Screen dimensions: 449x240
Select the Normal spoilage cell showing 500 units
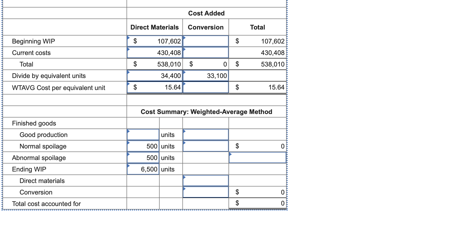click(143, 146)
